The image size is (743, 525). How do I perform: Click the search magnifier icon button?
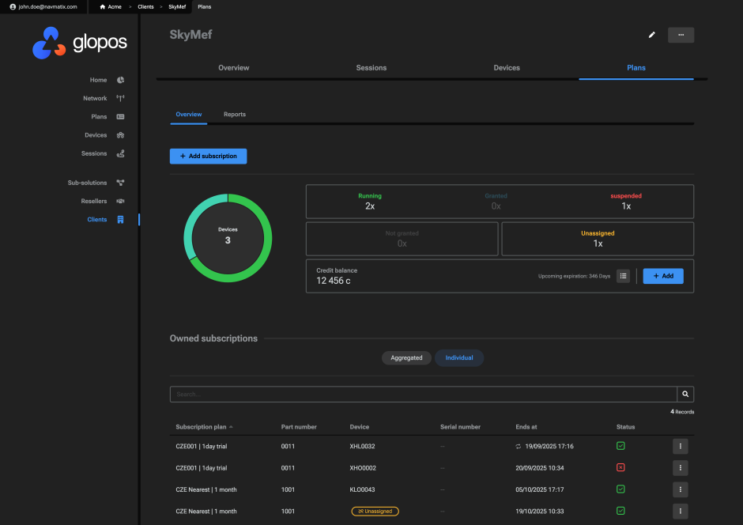685,394
